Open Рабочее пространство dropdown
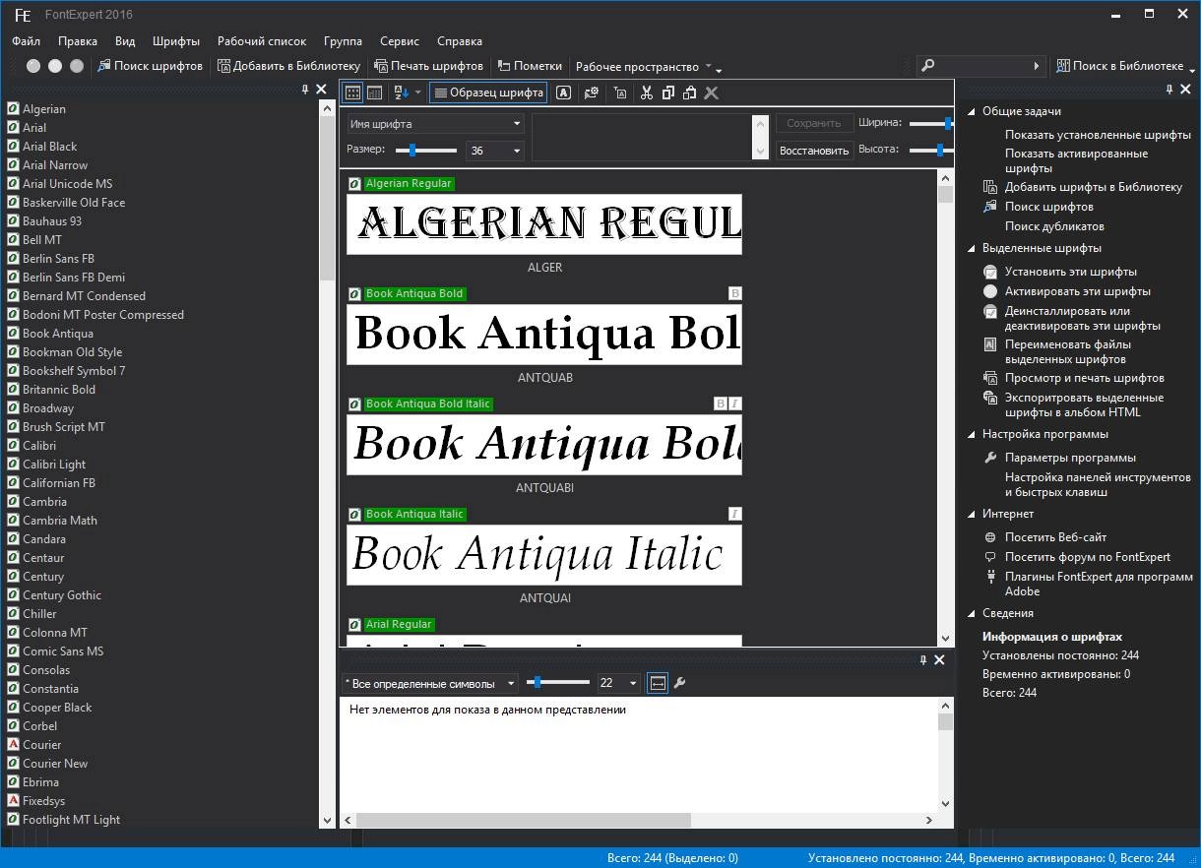This screenshot has width=1201, height=868. coord(644,66)
